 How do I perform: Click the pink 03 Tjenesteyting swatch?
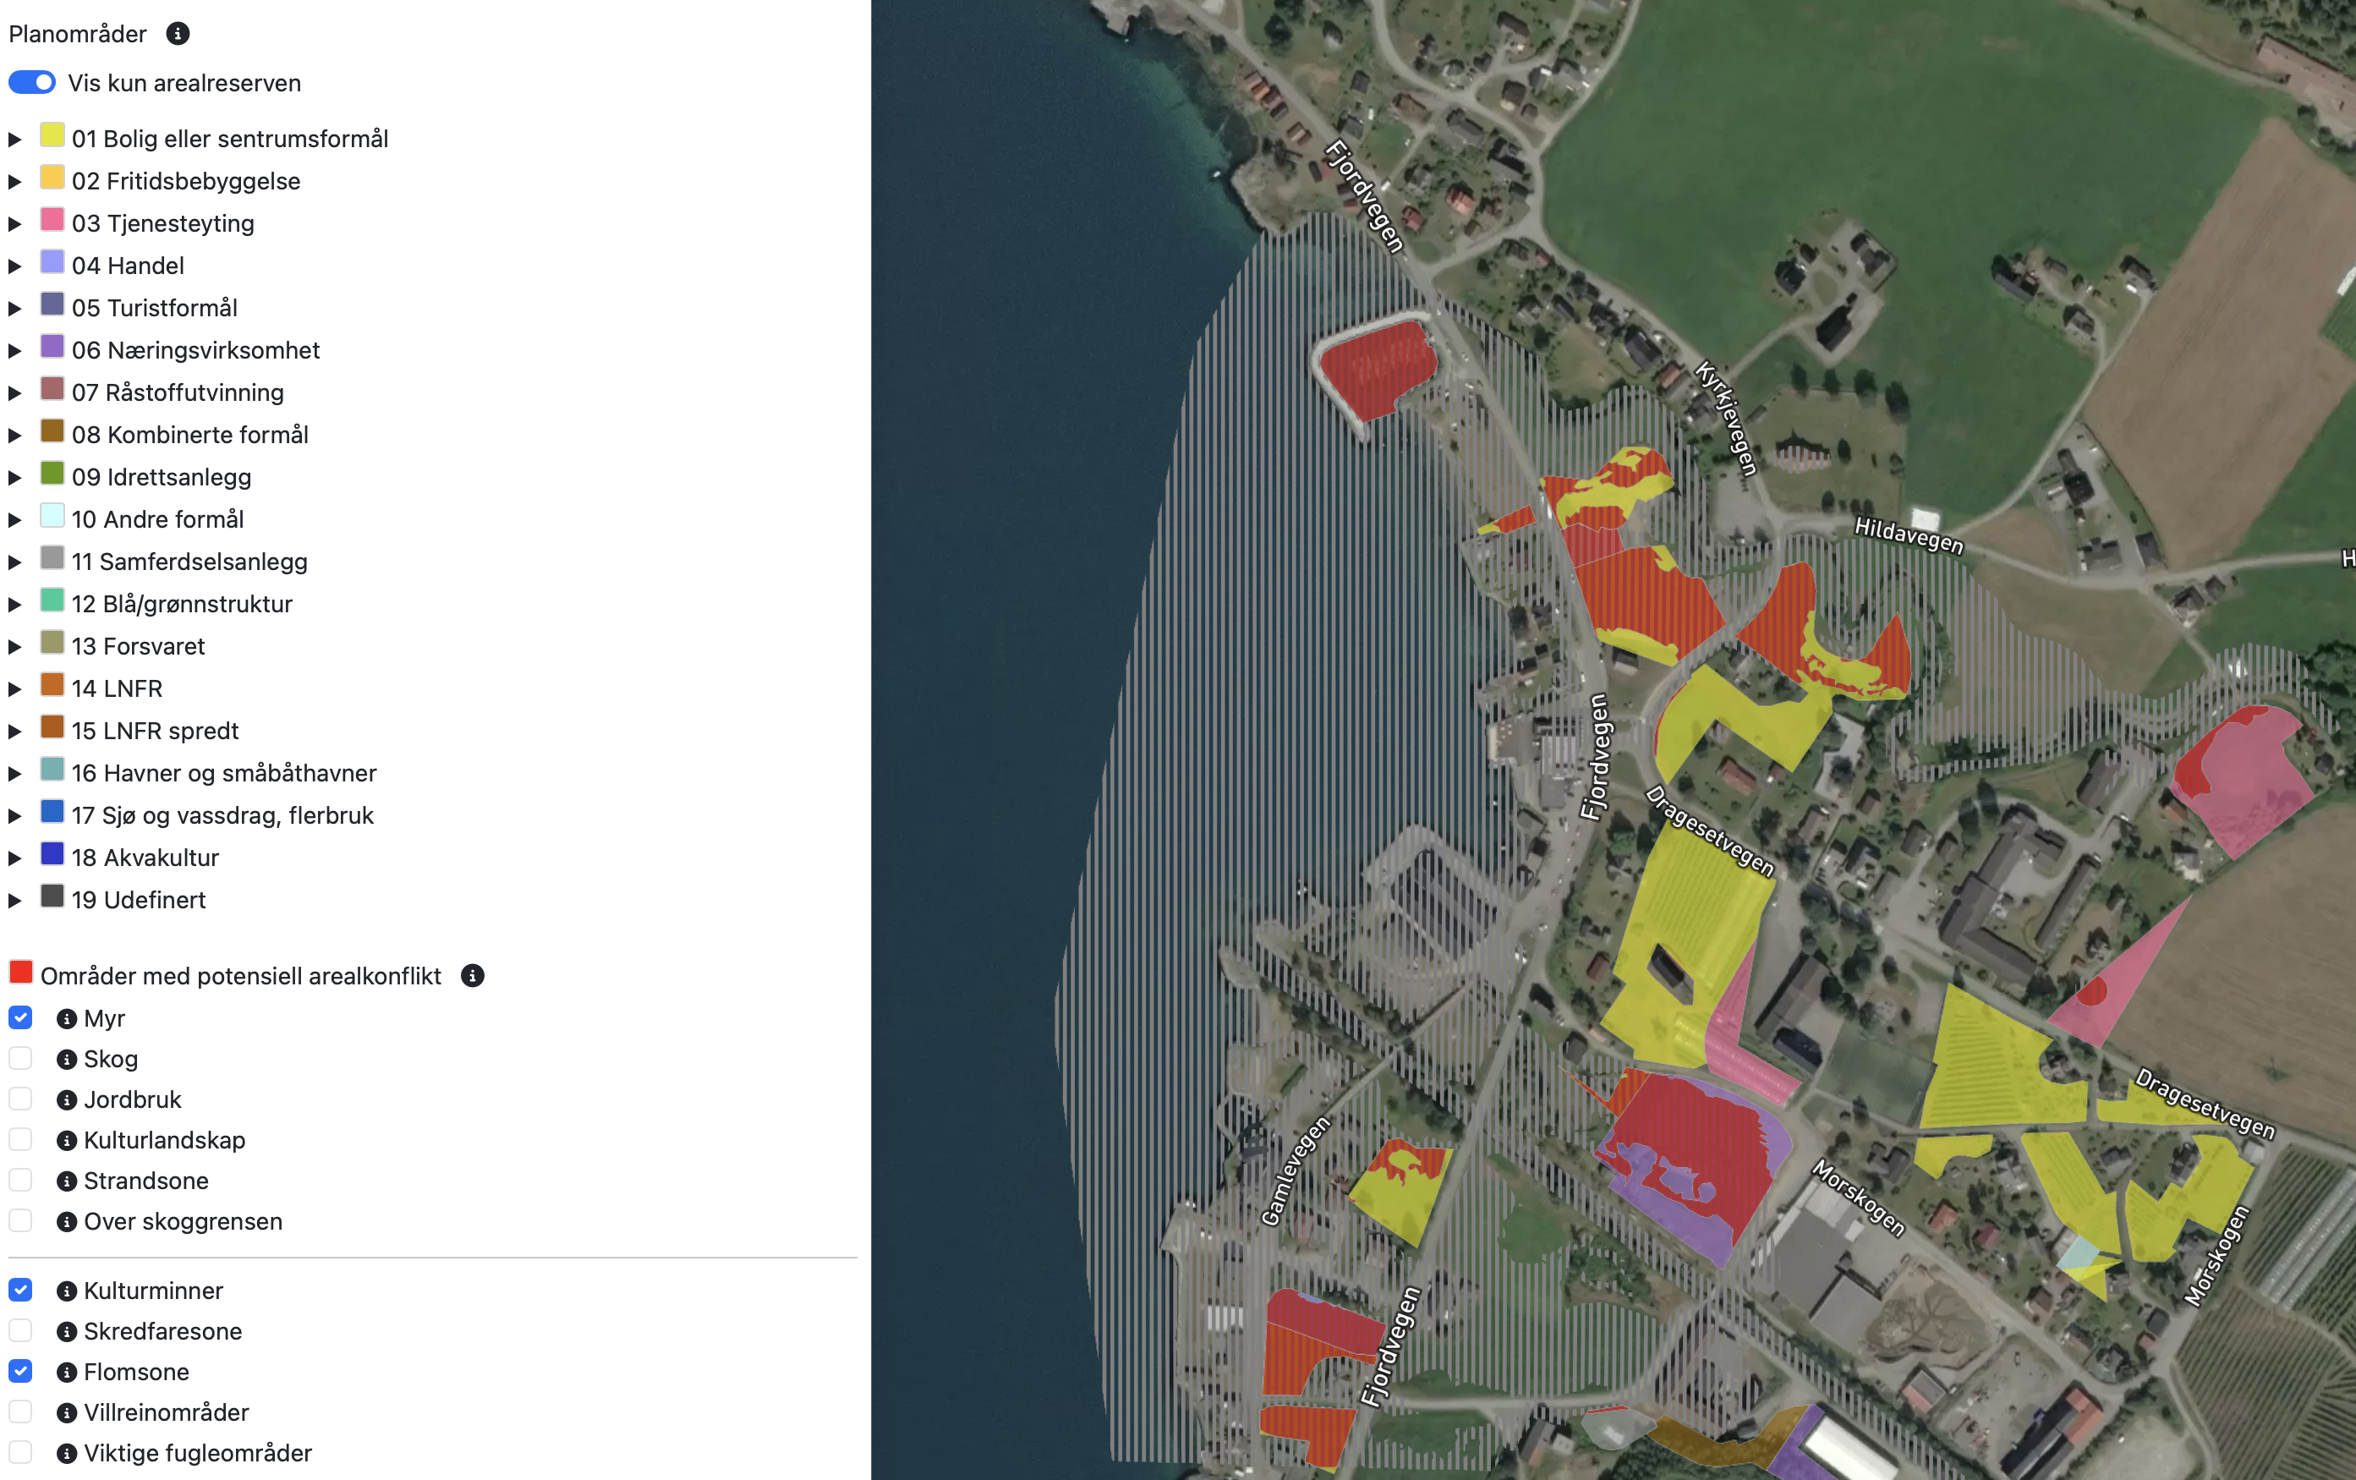coord(52,220)
